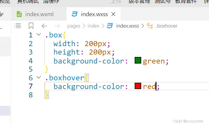Image resolution: width=209 pixels, height=125 pixels.
Task: Navigate back with the left arrow
Action: tap(44, 26)
